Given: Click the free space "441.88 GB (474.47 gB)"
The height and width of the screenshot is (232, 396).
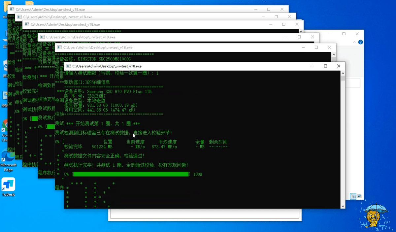Looking at the screenshot, I should (x=111, y=110).
